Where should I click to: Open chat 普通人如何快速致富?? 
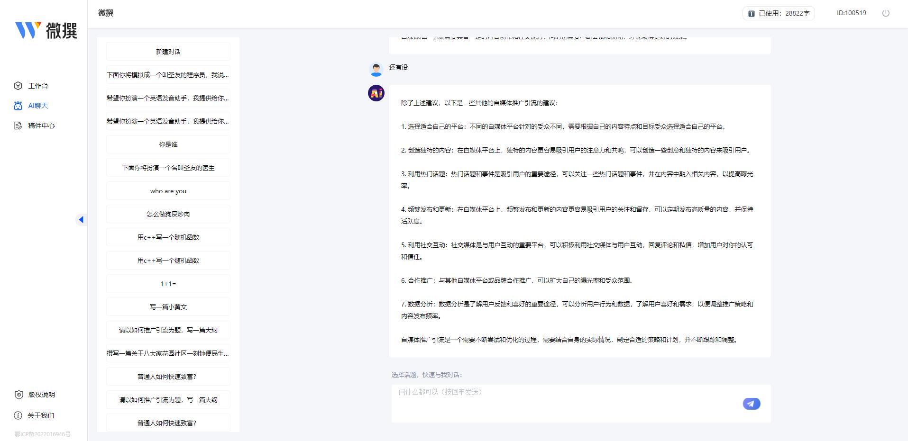pos(168,376)
